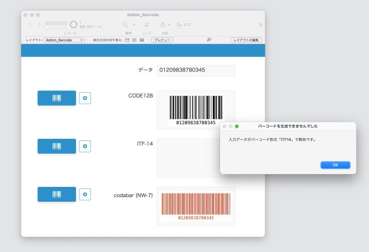Click the CODE128 label text
The height and width of the screenshot is (252, 369).
tap(141, 96)
